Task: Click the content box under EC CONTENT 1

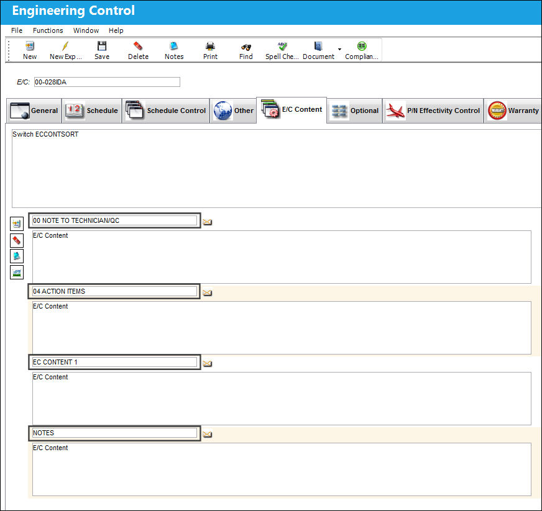Action: [x=282, y=399]
